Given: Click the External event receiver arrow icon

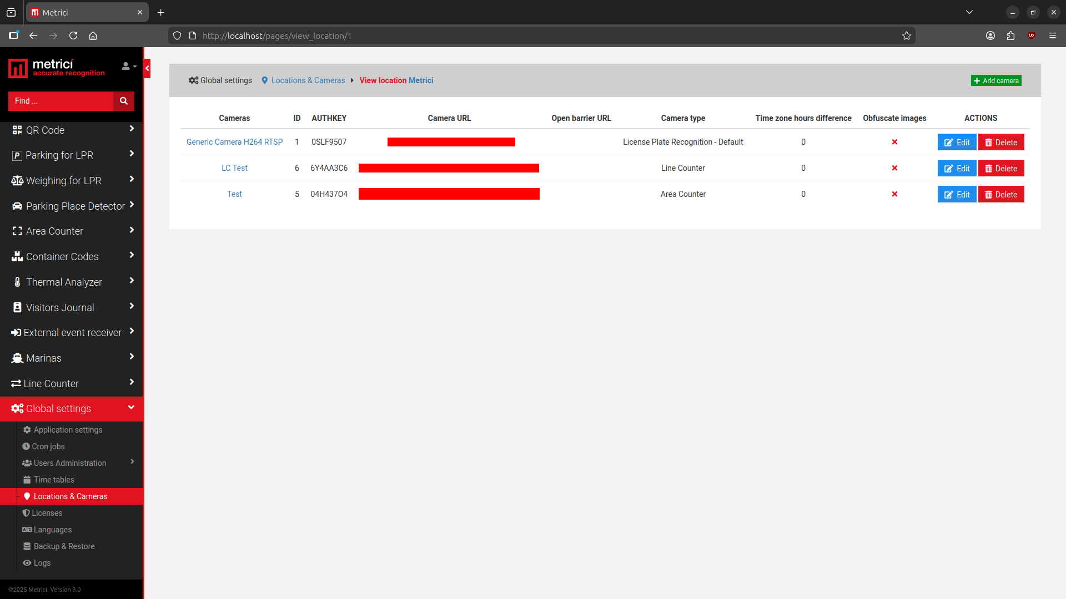Looking at the screenshot, I should click(16, 333).
